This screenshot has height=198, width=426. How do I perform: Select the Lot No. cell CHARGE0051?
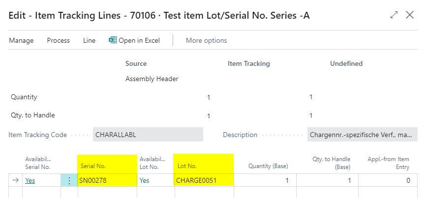(203, 180)
